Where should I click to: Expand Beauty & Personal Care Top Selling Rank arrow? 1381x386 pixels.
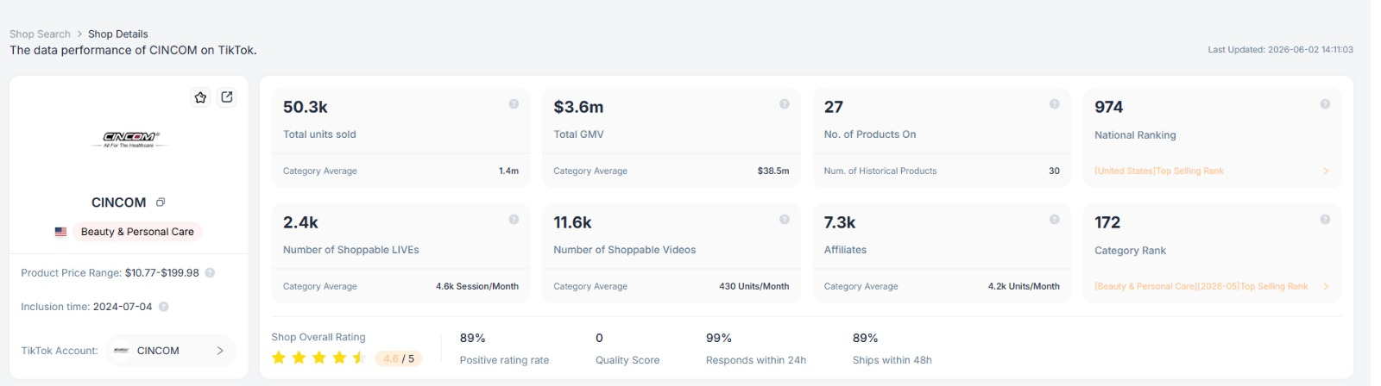(x=1326, y=286)
